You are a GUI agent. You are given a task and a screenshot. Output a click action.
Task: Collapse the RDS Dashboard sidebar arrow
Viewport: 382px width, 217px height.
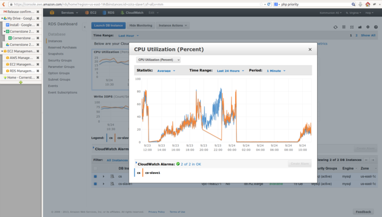85,27
